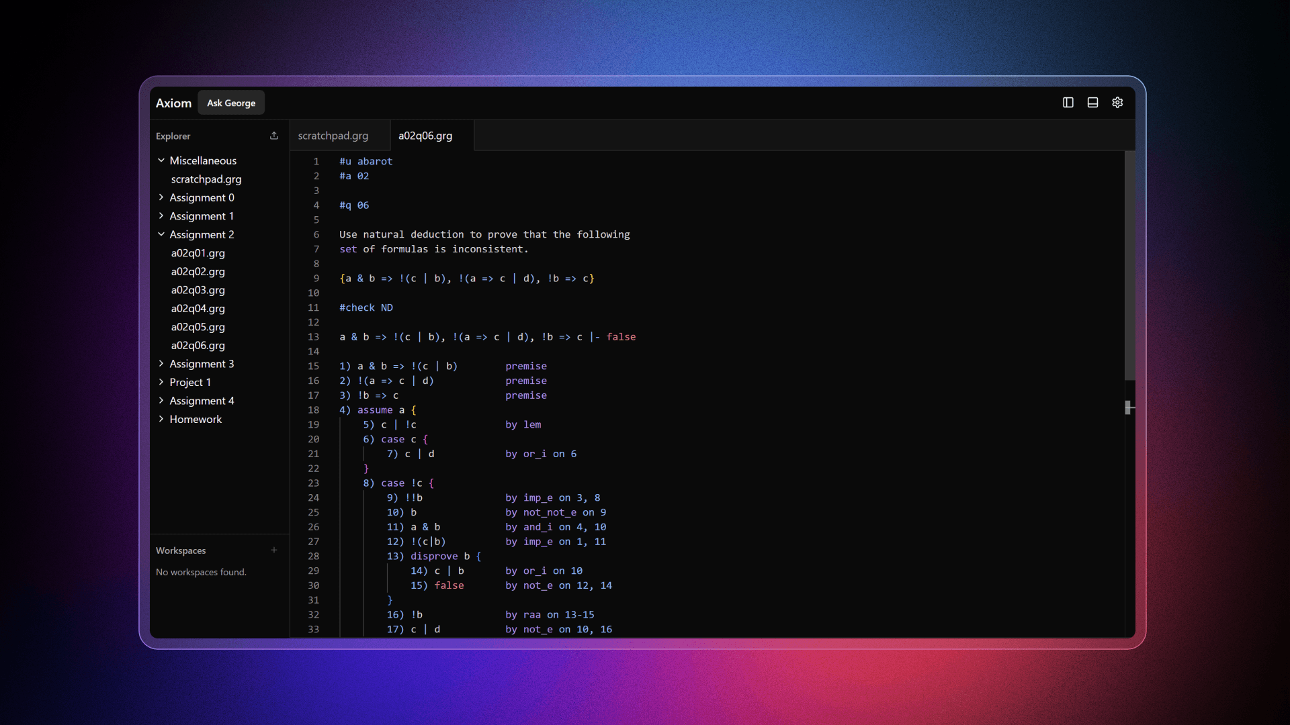Expand the Assignment 3 folder
The width and height of the screenshot is (1290, 725).
click(x=202, y=364)
